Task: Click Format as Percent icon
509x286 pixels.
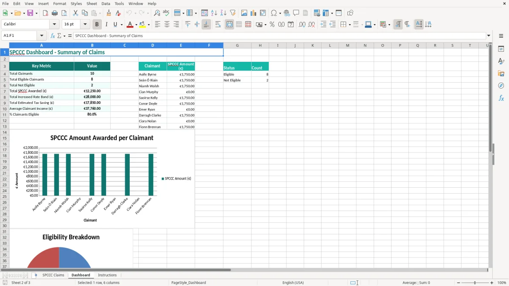Action: click(272, 25)
